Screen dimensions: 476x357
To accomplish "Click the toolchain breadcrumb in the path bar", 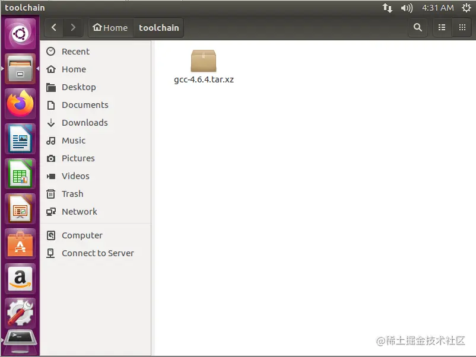I will (x=159, y=28).
